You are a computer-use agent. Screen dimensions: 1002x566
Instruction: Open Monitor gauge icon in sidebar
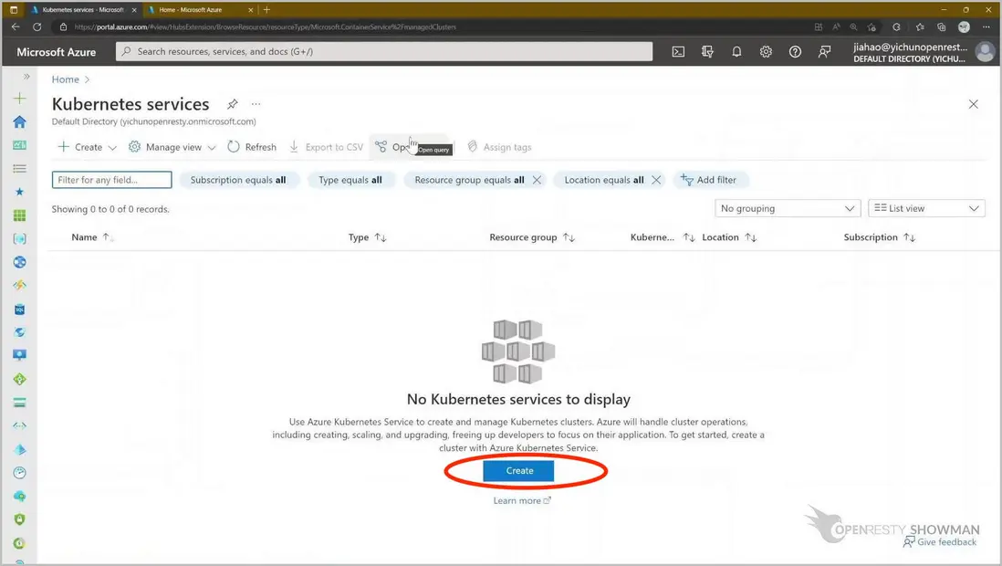pyautogui.click(x=20, y=473)
